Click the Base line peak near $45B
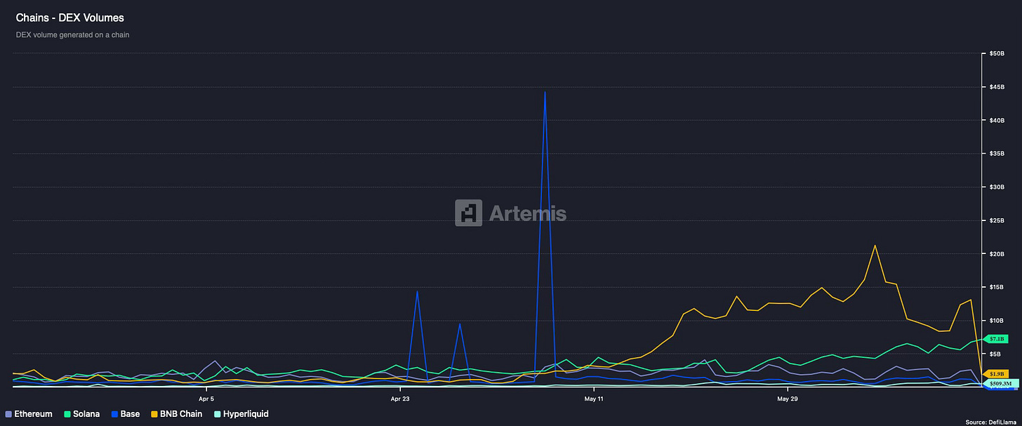Viewport: 1022px width, 426px height. click(x=545, y=92)
